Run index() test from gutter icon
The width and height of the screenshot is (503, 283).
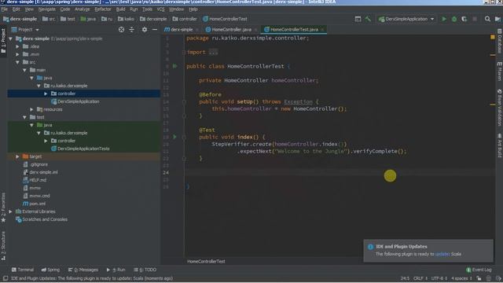174,137
